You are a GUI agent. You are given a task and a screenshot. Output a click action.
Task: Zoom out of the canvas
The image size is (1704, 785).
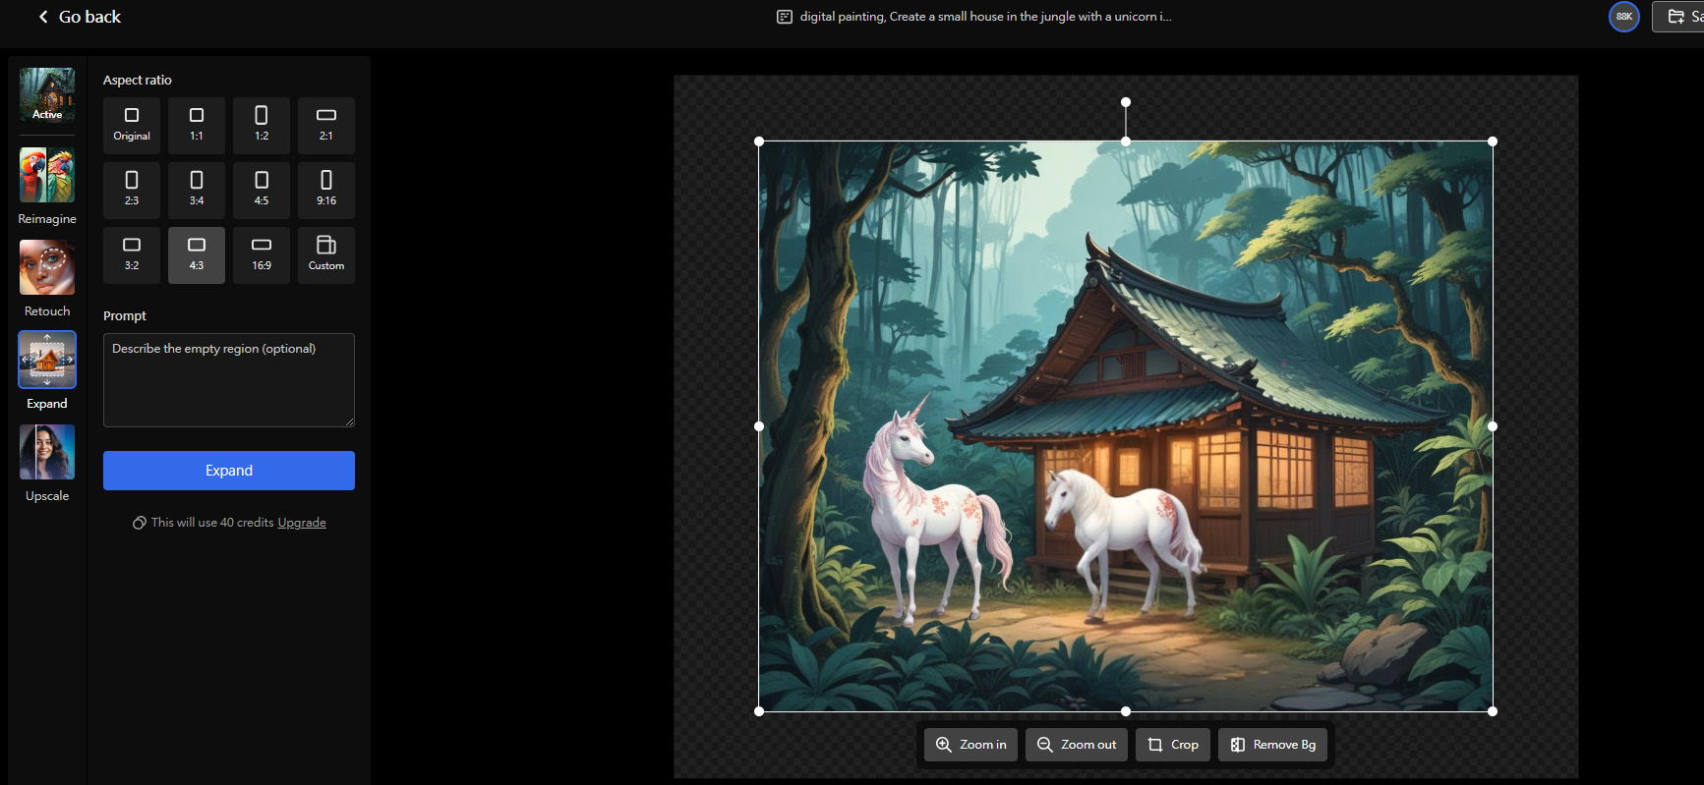[x=1077, y=745]
